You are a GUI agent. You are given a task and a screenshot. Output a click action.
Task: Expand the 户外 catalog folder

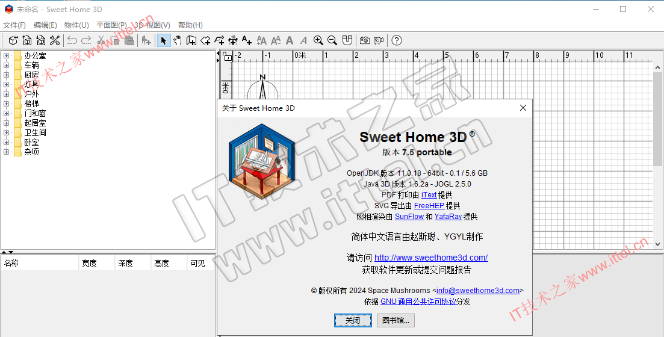click(7, 94)
